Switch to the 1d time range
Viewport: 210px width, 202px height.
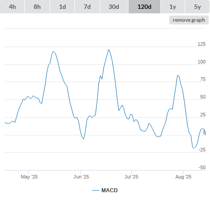pos(62,7)
